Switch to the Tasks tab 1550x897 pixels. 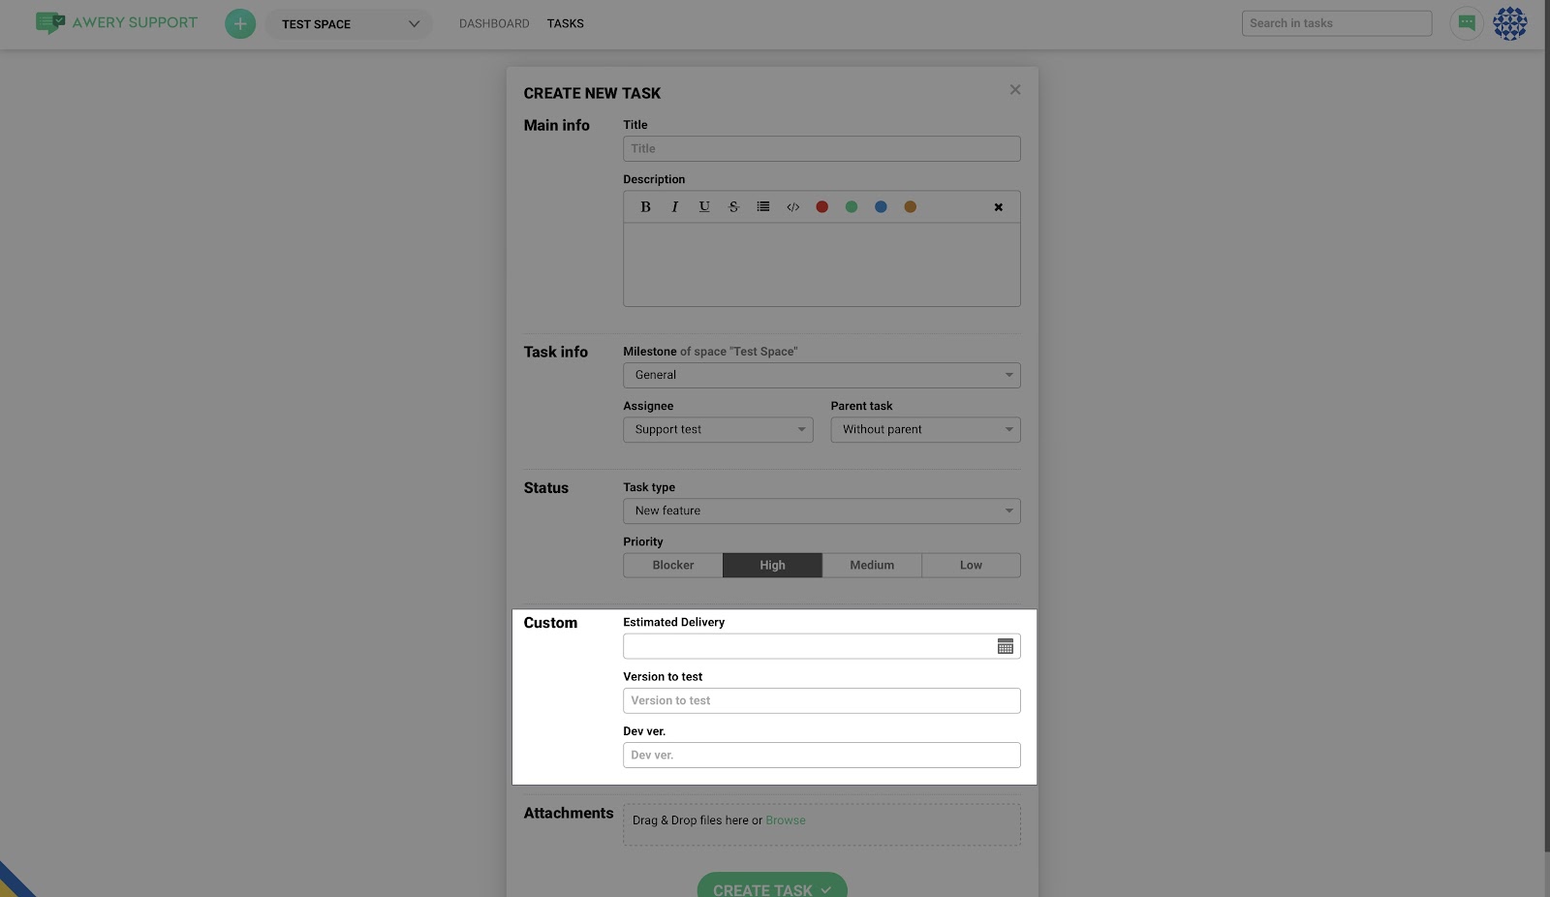coord(565,23)
